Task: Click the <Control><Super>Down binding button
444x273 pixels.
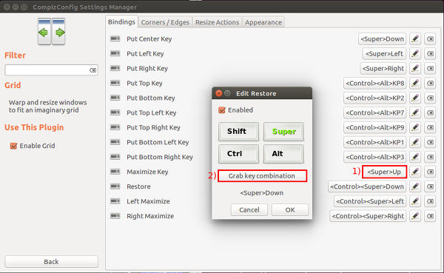Action: pos(367,186)
